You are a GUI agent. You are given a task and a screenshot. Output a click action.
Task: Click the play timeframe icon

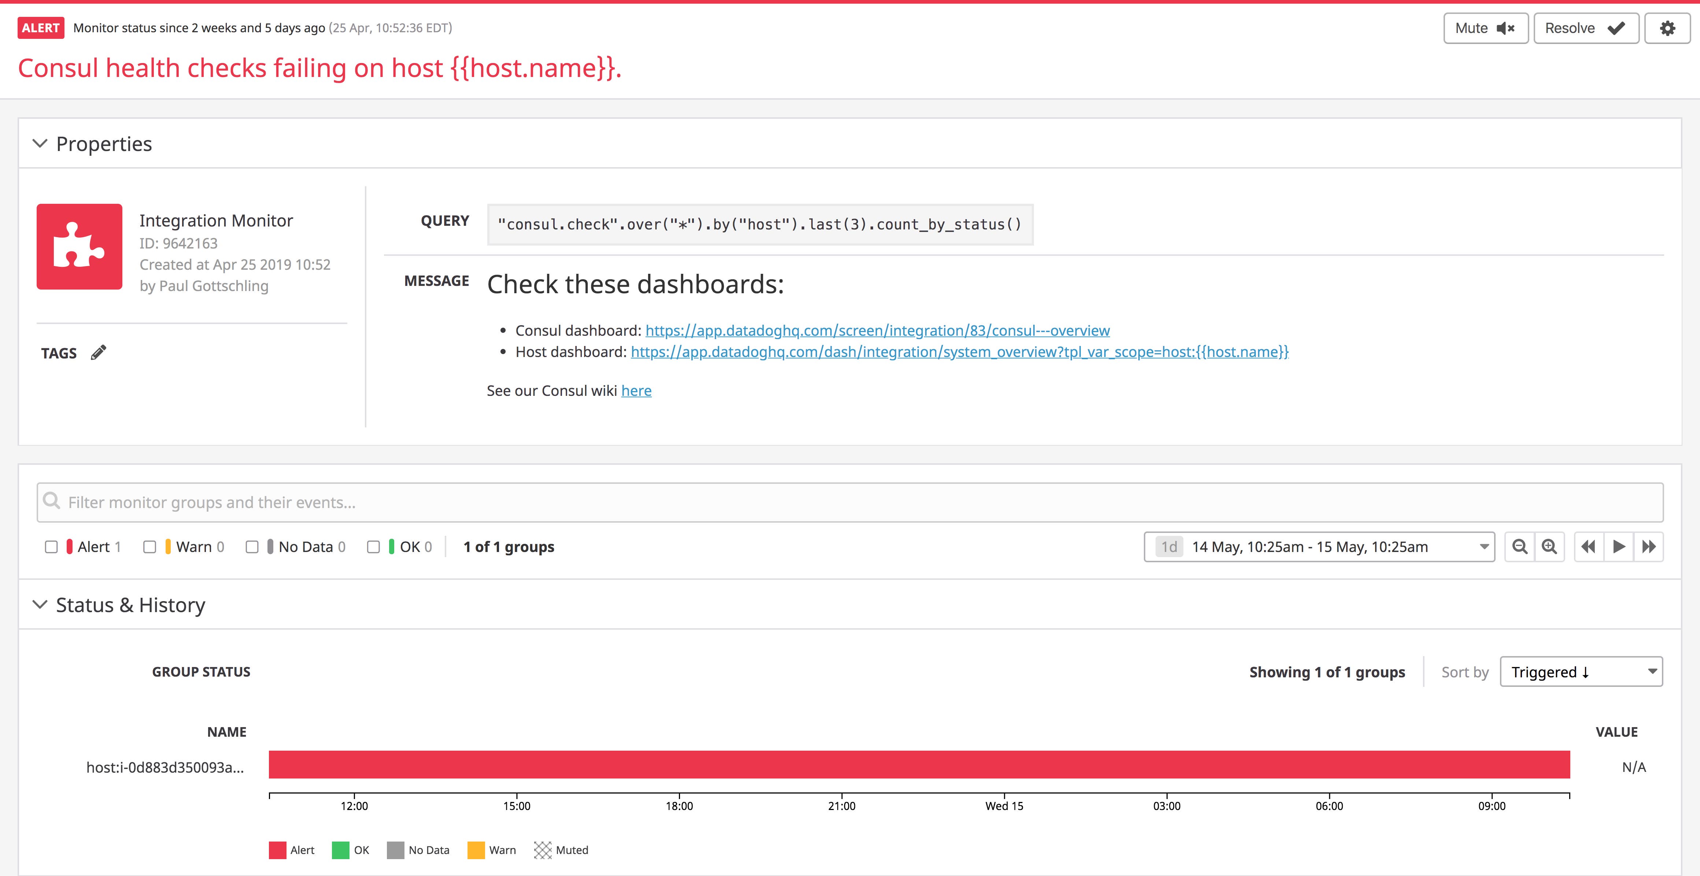pos(1619,546)
